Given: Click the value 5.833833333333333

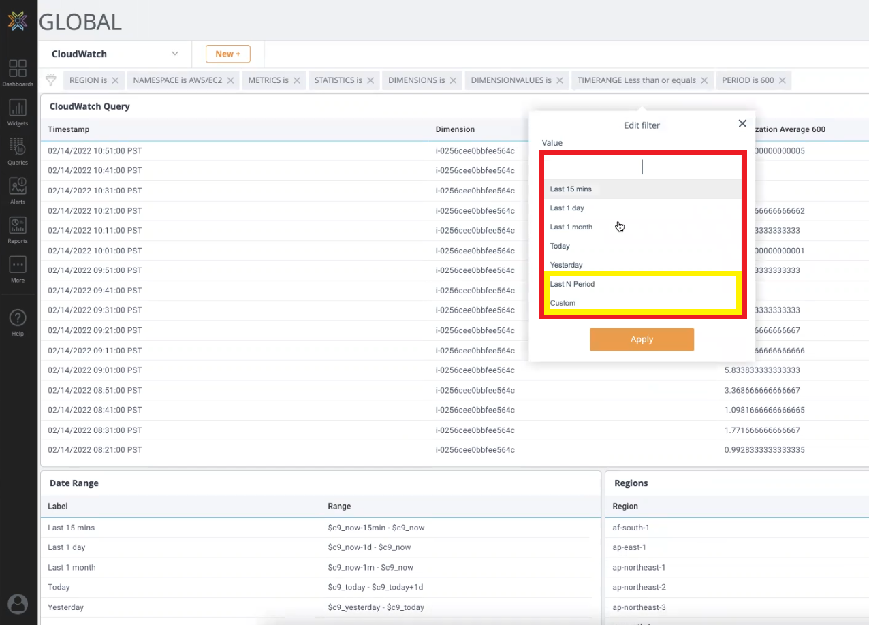Looking at the screenshot, I should coord(762,370).
